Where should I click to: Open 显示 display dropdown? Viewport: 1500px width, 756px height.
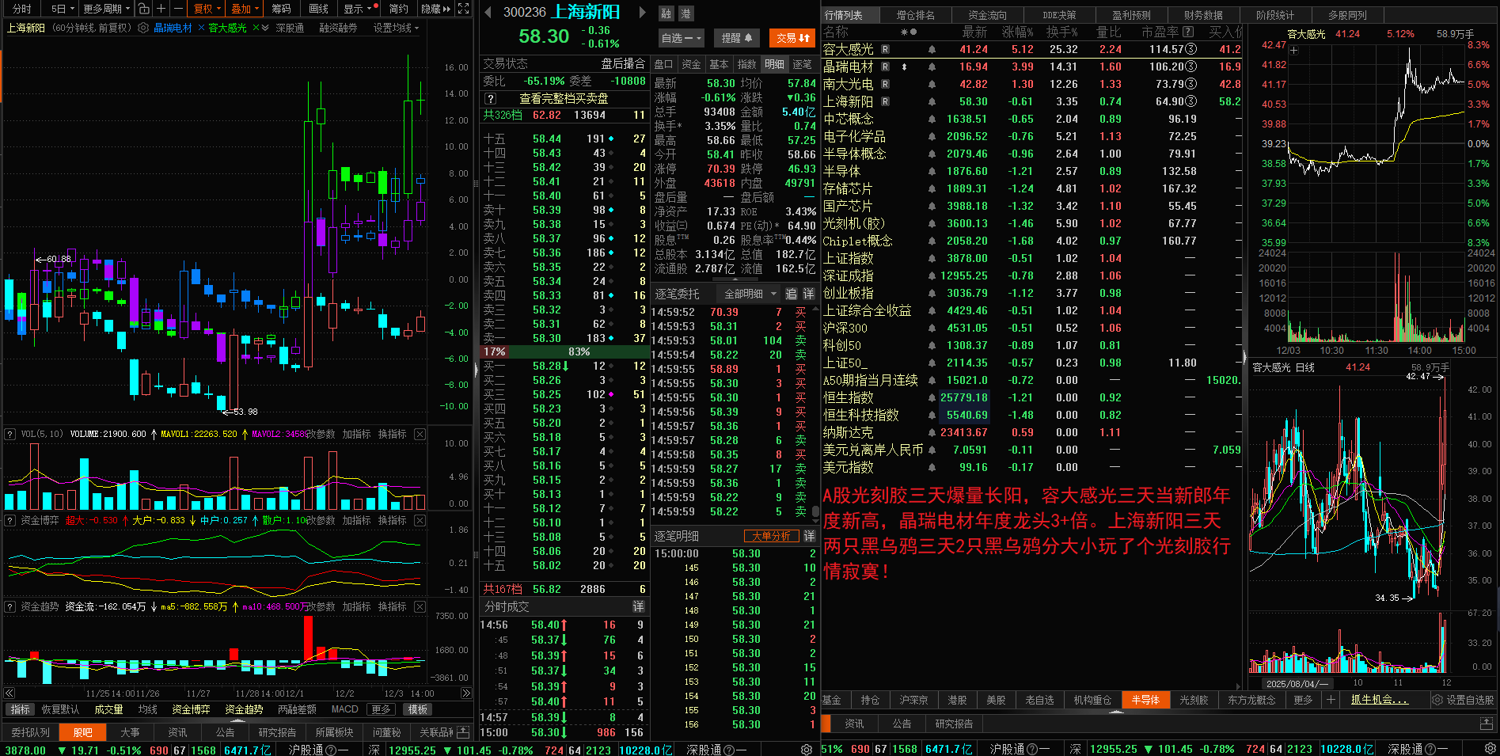pos(358,9)
